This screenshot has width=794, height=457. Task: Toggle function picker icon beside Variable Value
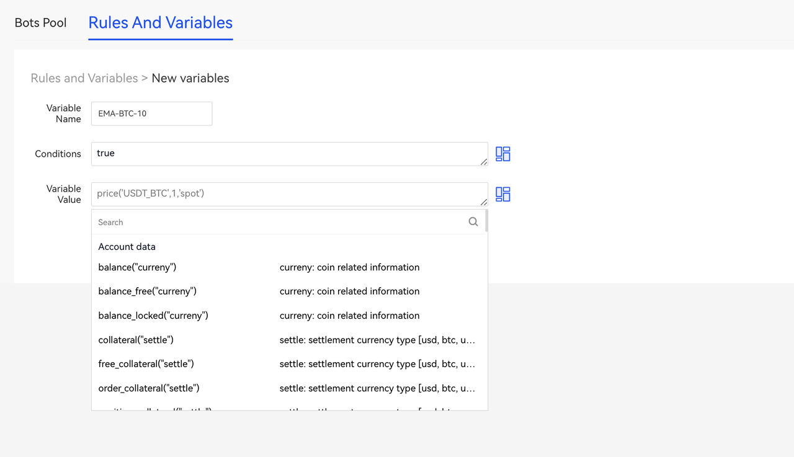[x=502, y=194]
